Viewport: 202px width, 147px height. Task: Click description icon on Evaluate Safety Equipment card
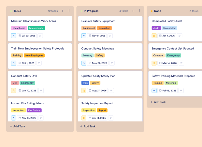click(110, 36)
